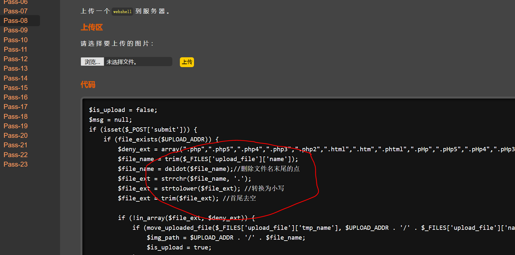Screen dimensions: 515x255
Task: Go to Pass-14
Action: coord(15,78)
